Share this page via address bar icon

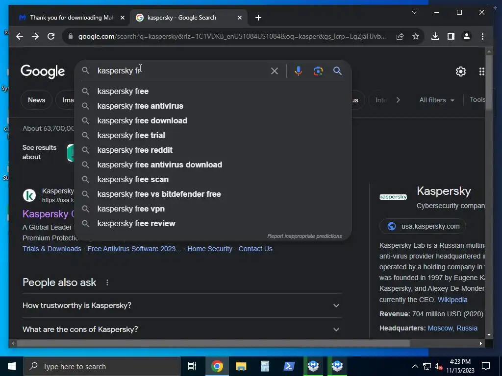[400, 36]
